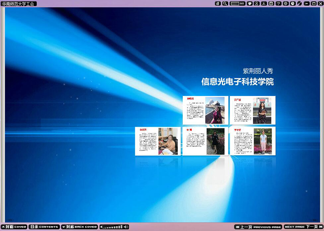
Task: Click the printer icon
Action: (x=271, y=4)
